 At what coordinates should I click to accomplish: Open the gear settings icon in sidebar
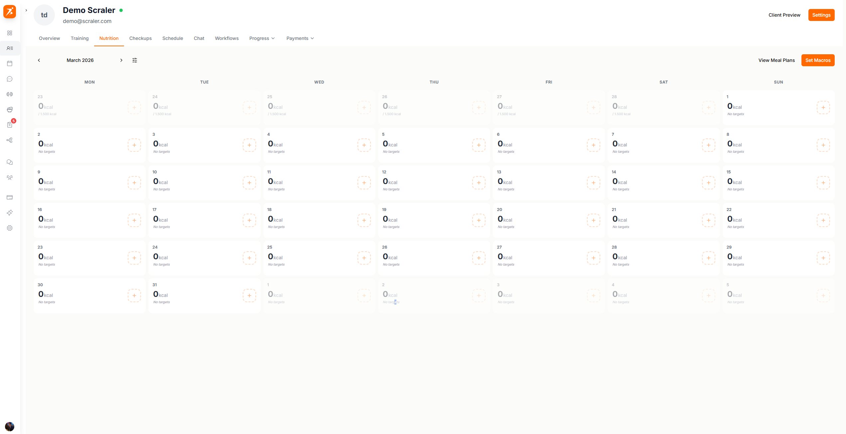pyautogui.click(x=10, y=228)
